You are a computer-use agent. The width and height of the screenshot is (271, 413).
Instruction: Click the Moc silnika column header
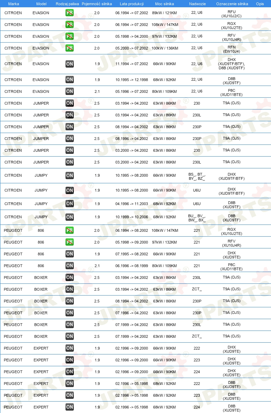pos(164,4)
